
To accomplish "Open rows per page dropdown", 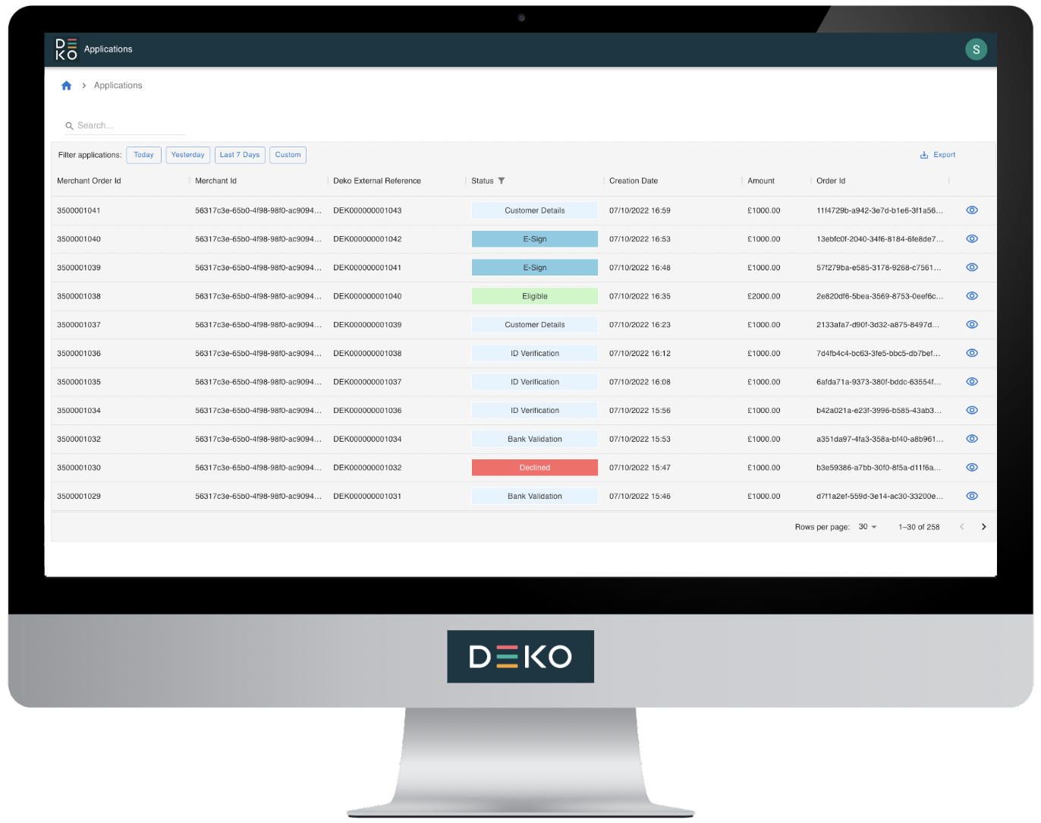I will click(x=867, y=527).
